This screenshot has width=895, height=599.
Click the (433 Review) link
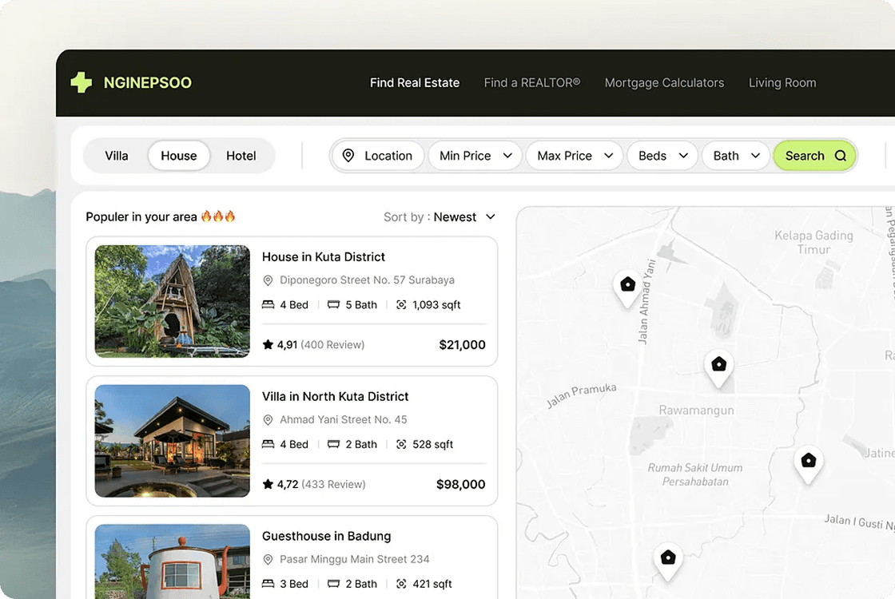point(333,484)
